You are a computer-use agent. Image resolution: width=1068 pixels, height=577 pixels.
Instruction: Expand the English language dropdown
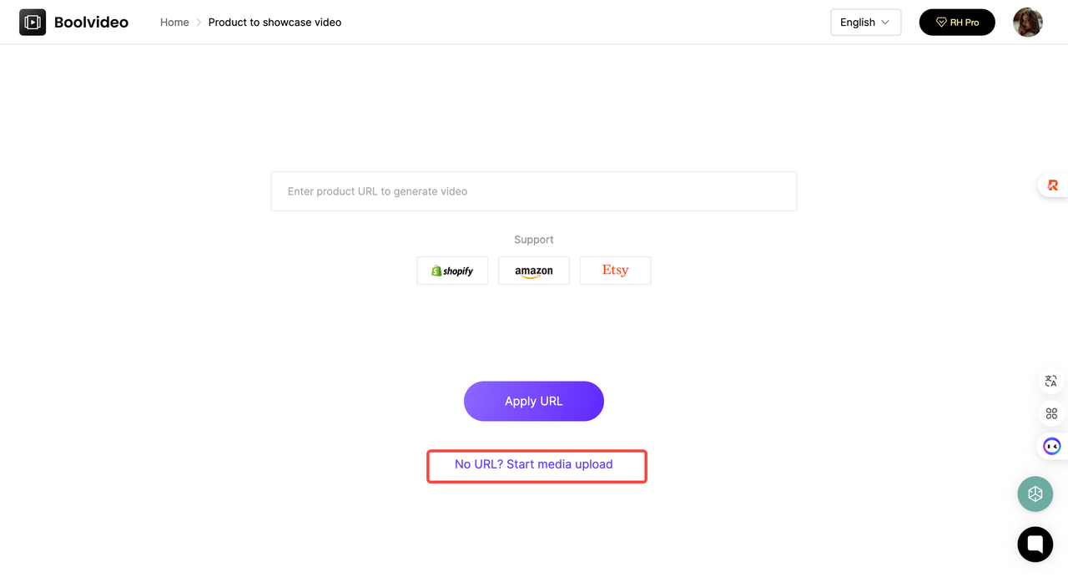(866, 23)
